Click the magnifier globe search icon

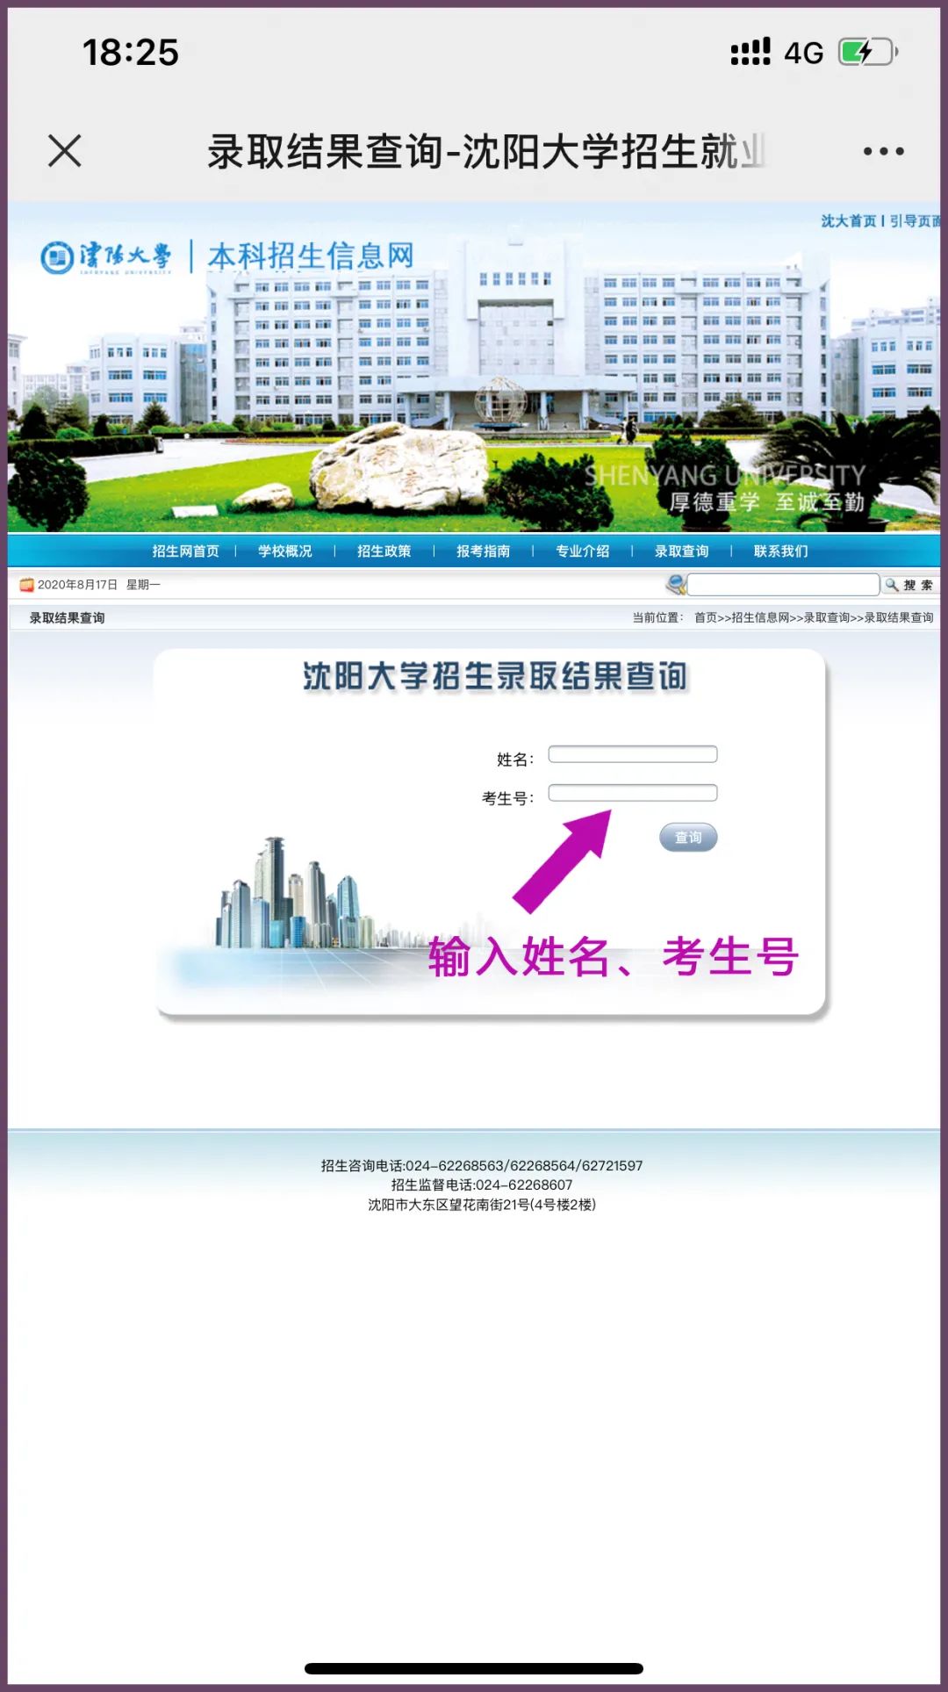(676, 584)
